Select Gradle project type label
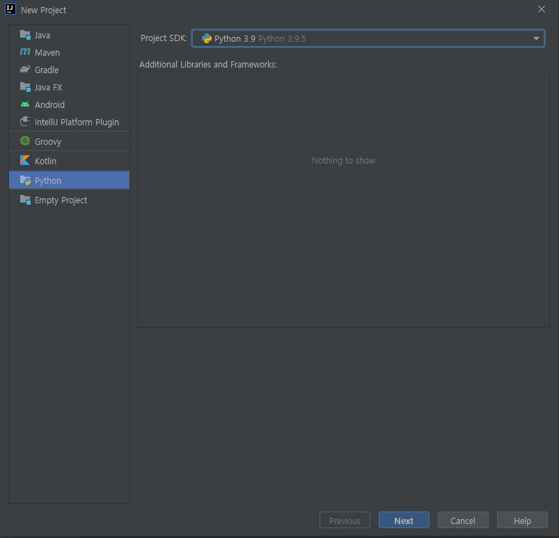The height and width of the screenshot is (538, 559). coord(47,70)
